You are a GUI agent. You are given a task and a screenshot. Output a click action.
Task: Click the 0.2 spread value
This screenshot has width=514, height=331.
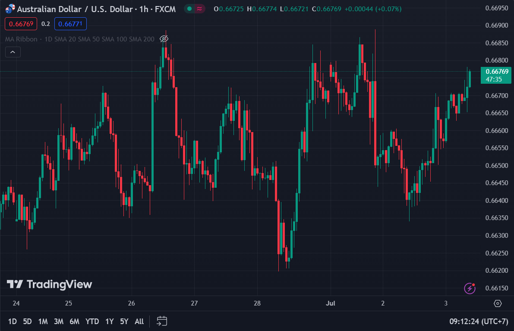pyautogui.click(x=46, y=24)
